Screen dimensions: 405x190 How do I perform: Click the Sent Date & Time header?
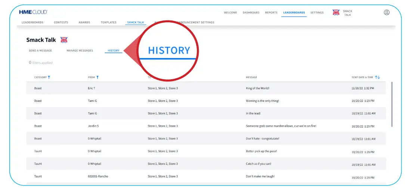pos(362,77)
